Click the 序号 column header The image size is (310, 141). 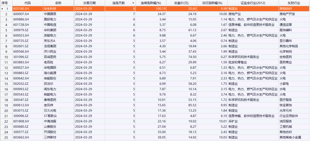6,3
